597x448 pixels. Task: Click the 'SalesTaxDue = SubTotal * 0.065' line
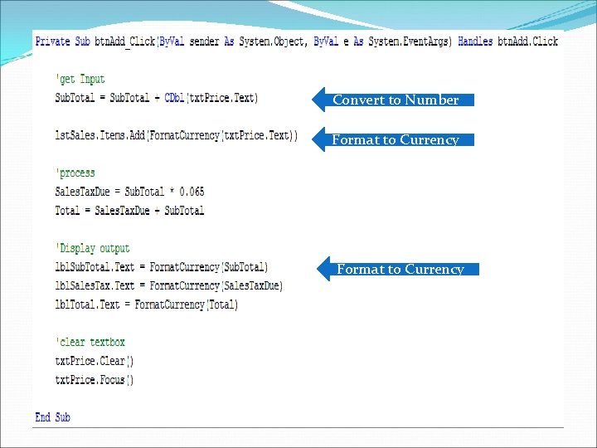tap(129, 192)
